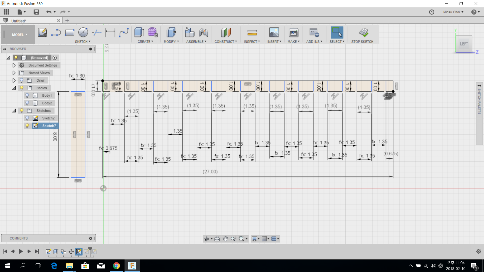Open the MODIFY menu
The height and width of the screenshot is (272, 484).
[171, 42]
